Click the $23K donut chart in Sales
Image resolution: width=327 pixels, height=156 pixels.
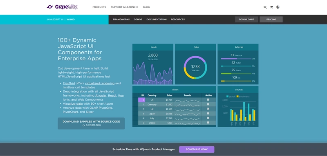(195, 67)
